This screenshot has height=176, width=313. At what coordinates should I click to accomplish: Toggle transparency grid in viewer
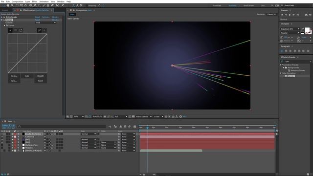(134, 116)
